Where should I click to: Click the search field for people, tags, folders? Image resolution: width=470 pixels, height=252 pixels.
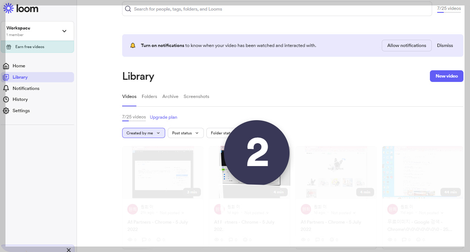coord(277,9)
